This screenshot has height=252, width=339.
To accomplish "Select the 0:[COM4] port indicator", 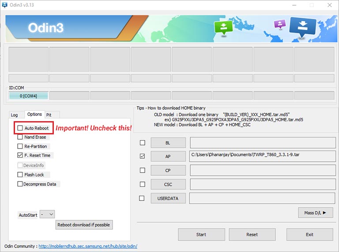I will click(28, 96).
